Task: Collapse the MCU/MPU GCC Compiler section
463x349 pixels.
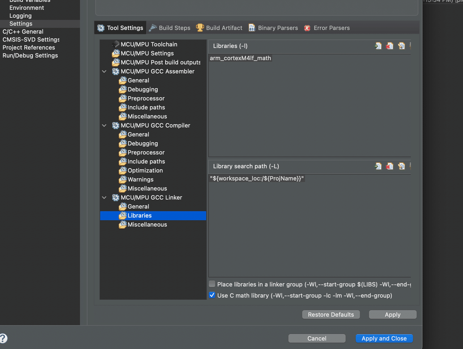Action: pyautogui.click(x=104, y=125)
